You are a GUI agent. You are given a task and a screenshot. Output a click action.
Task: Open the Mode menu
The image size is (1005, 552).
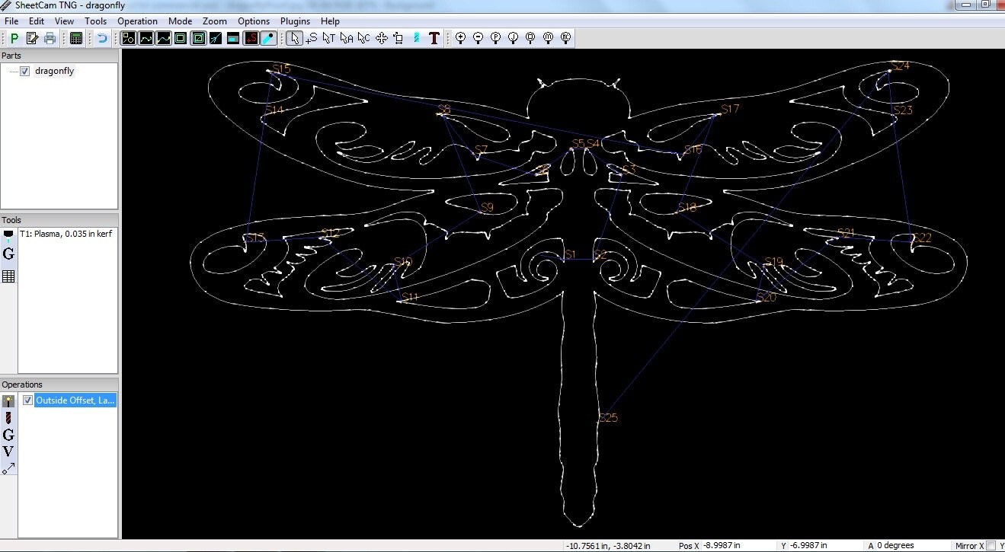coord(180,21)
